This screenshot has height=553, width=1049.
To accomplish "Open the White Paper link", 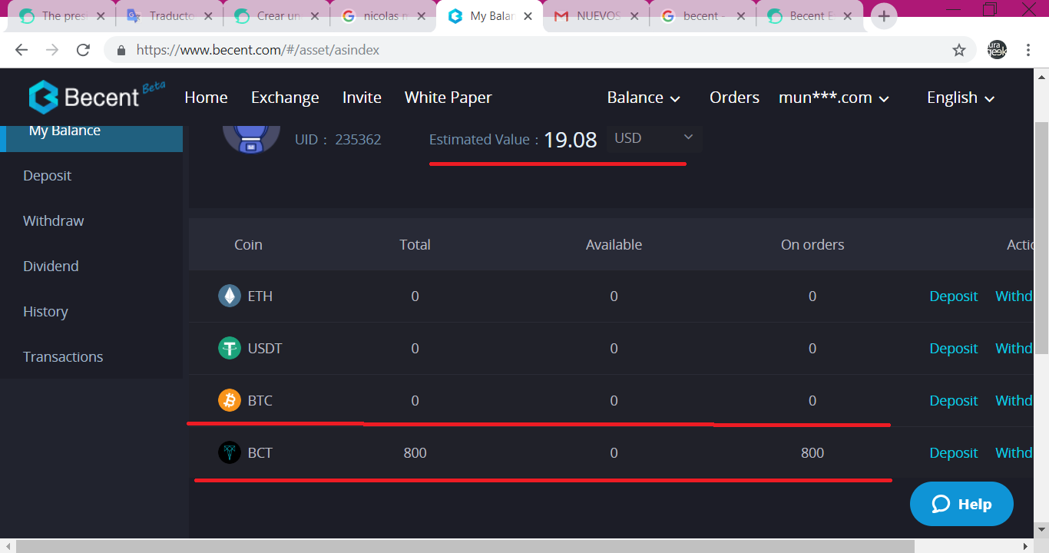I will (448, 98).
